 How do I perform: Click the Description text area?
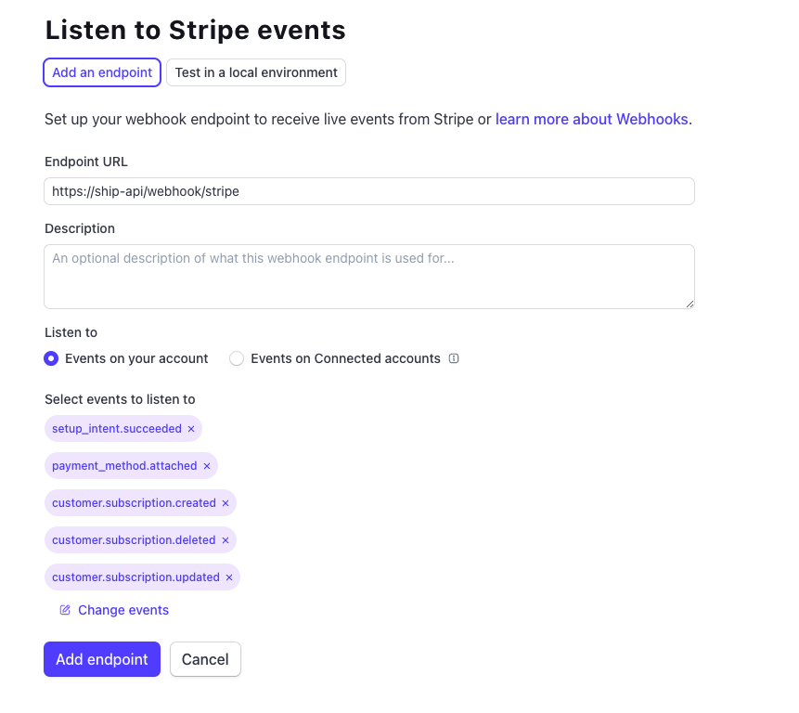click(368, 276)
